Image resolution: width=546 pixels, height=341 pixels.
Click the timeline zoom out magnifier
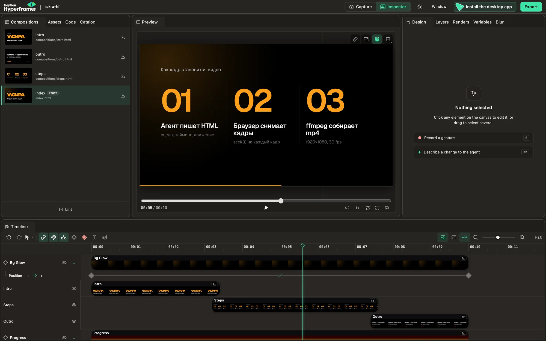coord(476,237)
